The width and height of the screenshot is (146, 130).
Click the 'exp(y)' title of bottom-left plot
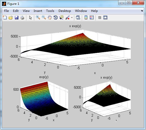click(x=44, y=77)
